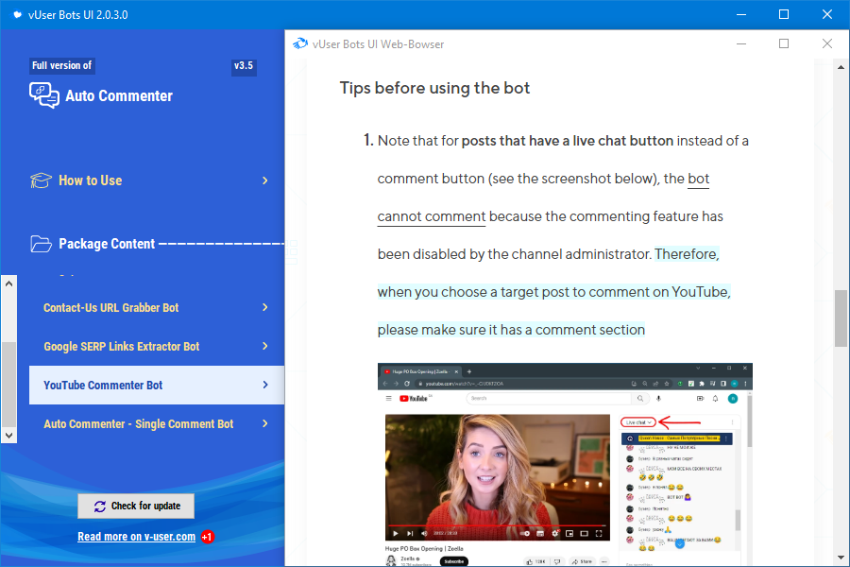Click the red +1 notification badge
850x567 pixels.
click(x=207, y=537)
